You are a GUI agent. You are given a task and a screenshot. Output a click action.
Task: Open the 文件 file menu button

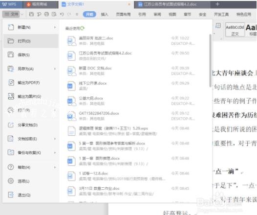(11, 14)
